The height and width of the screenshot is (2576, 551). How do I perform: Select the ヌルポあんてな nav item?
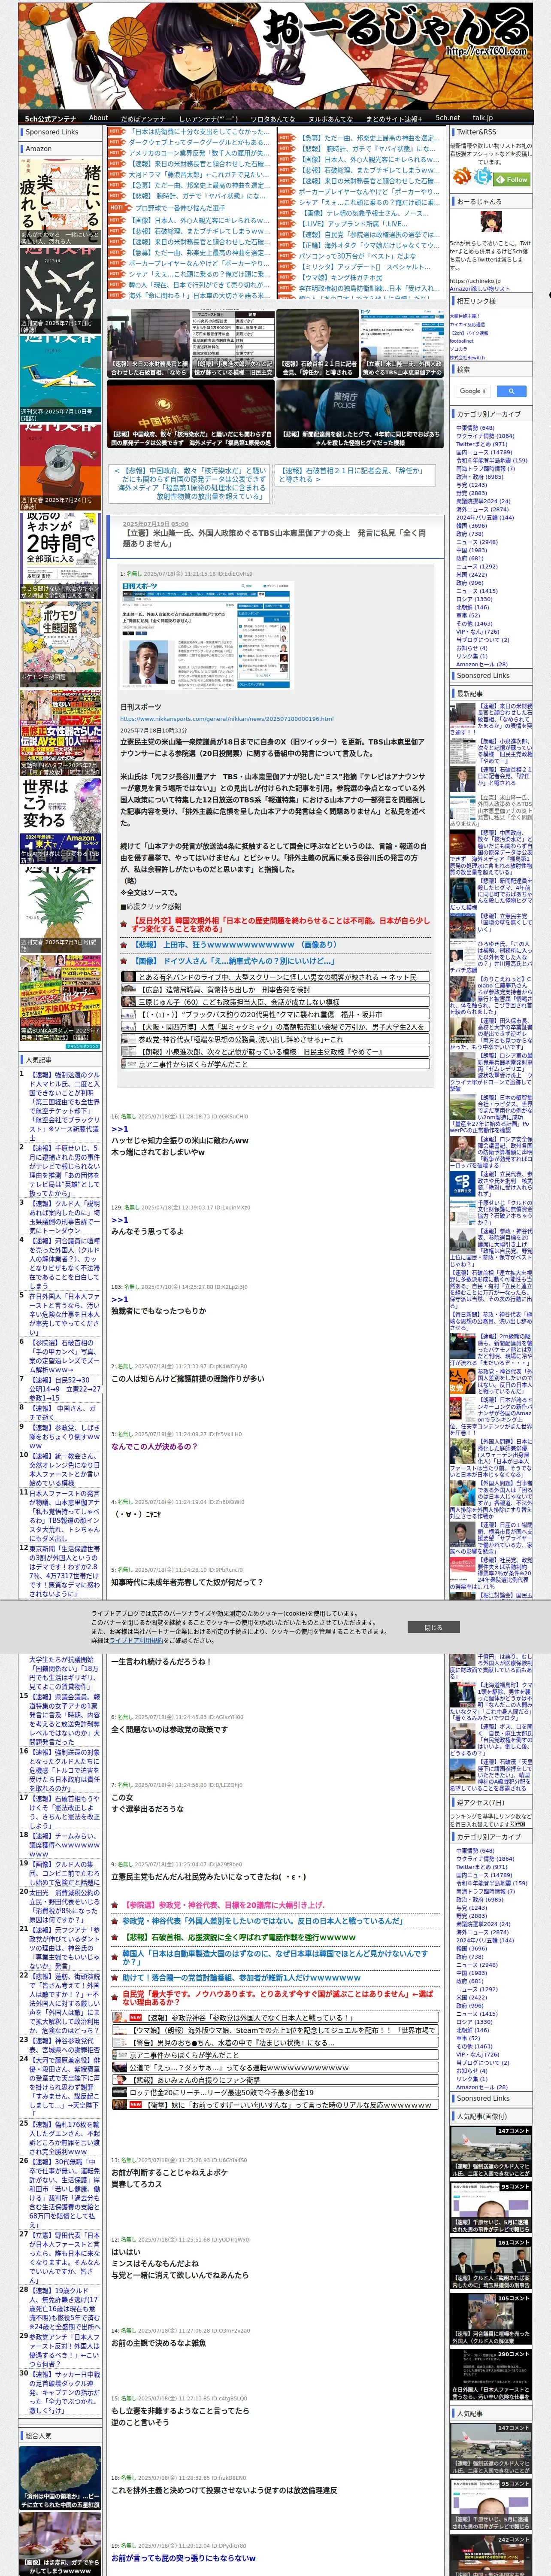click(x=330, y=118)
